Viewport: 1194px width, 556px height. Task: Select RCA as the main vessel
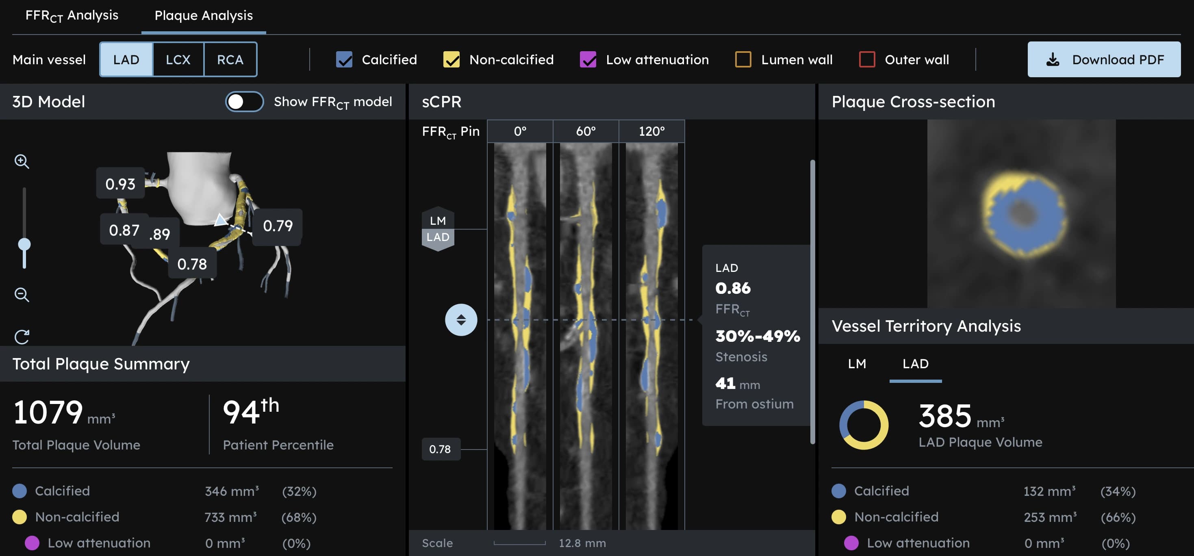pyautogui.click(x=230, y=59)
